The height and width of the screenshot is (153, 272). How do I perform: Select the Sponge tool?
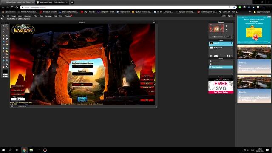[7, 51]
